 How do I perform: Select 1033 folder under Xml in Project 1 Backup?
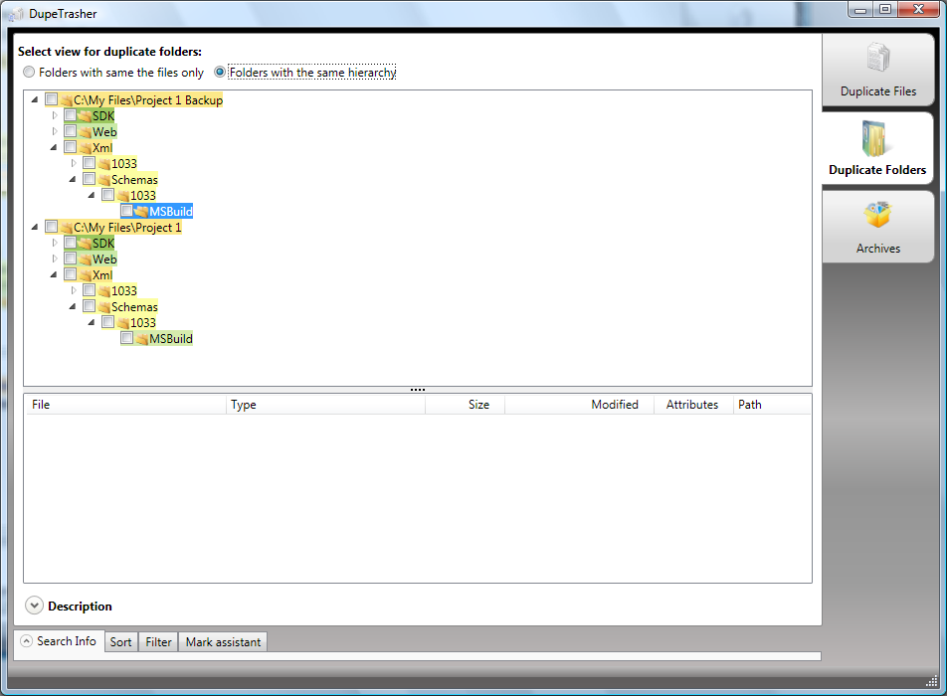[x=123, y=164]
